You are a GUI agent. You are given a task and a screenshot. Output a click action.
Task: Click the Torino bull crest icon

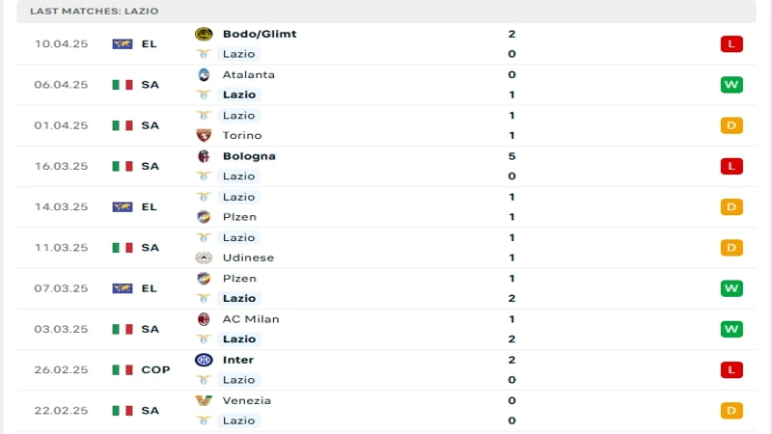(204, 135)
